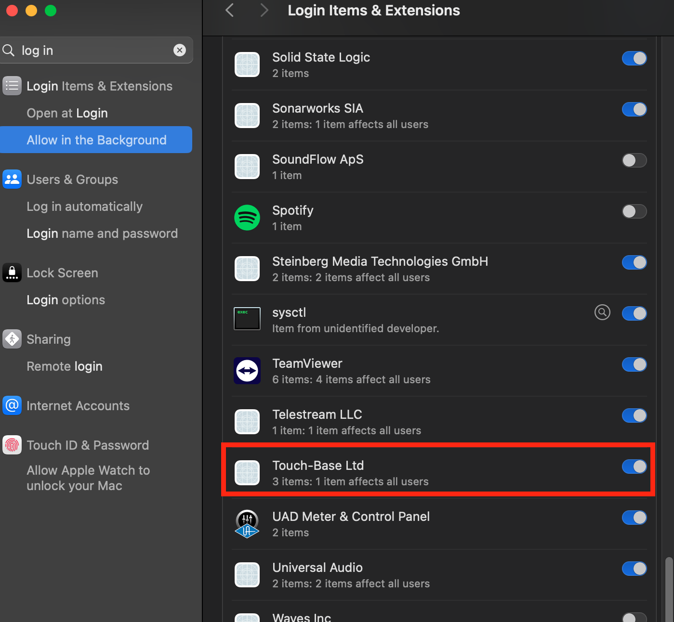Click the Universal Audio app icon
The image size is (674, 622).
coord(247,575)
